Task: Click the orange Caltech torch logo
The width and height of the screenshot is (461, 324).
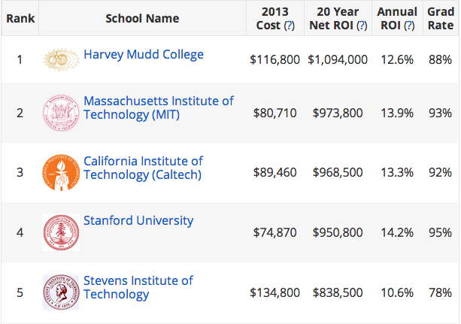Action: [61, 172]
